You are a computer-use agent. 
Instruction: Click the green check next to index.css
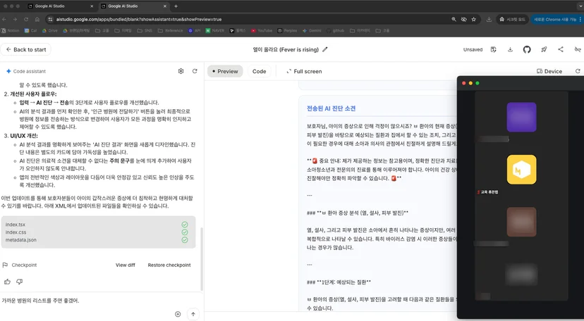(185, 232)
